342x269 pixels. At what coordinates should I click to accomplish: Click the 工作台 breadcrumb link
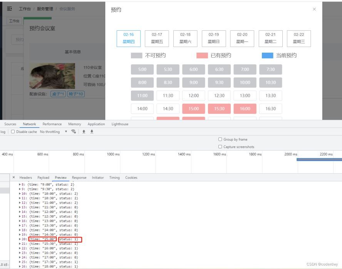[25, 9]
